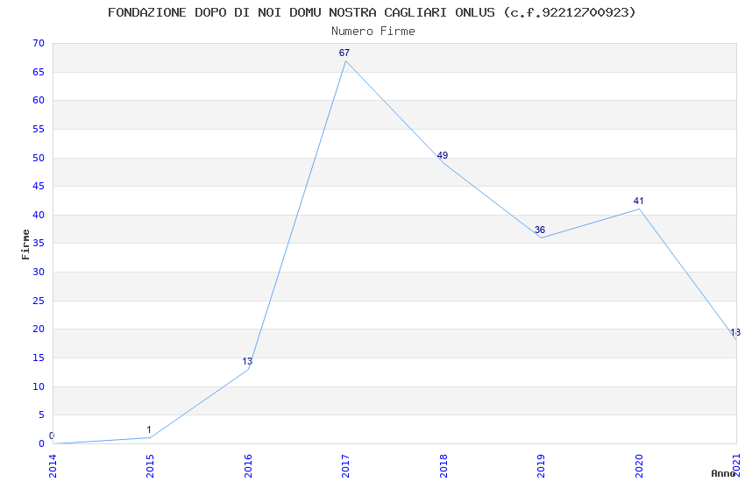Click the 25 tick on the y-axis

point(39,301)
